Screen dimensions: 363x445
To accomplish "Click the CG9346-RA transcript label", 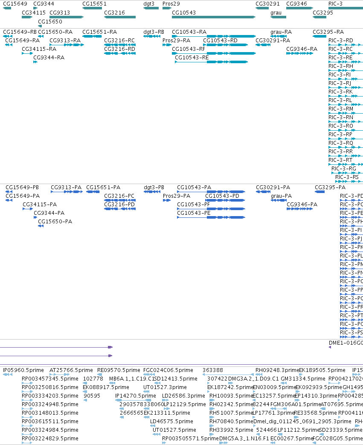I will pyautogui.click(x=302, y=49).
